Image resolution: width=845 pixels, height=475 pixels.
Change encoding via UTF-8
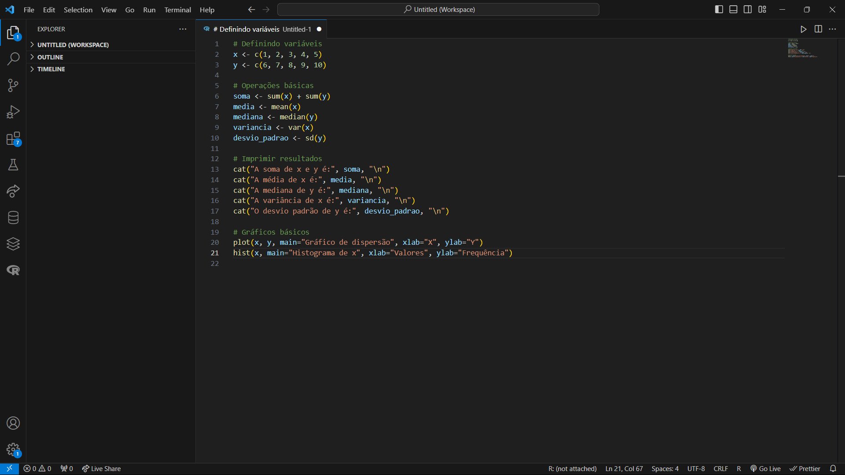(x=696, y=469)
